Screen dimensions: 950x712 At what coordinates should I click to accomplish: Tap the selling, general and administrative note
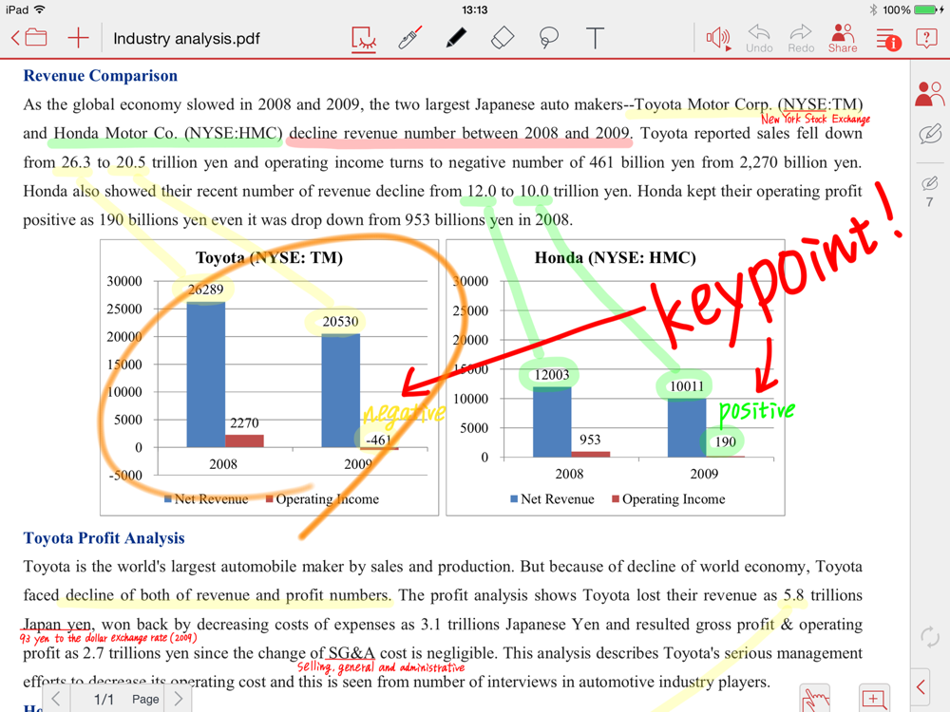(x=381, y=667)
